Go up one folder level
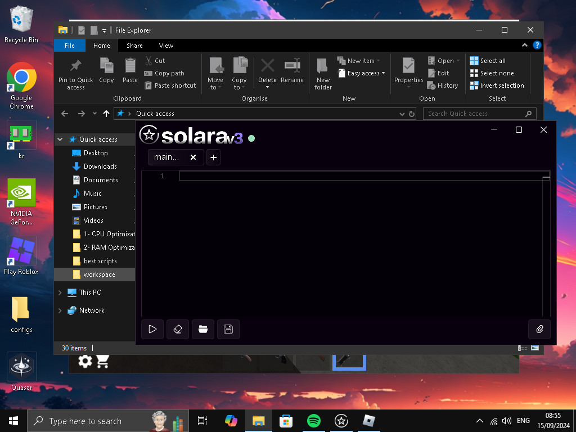This screenshot has width=576, height=432. coord(106,114)
